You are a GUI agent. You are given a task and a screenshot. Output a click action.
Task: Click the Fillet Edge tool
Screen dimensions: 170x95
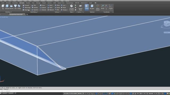(26, 10)
